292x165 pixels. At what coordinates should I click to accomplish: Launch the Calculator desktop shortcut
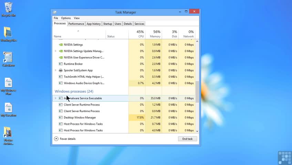(x=8, y=59)
